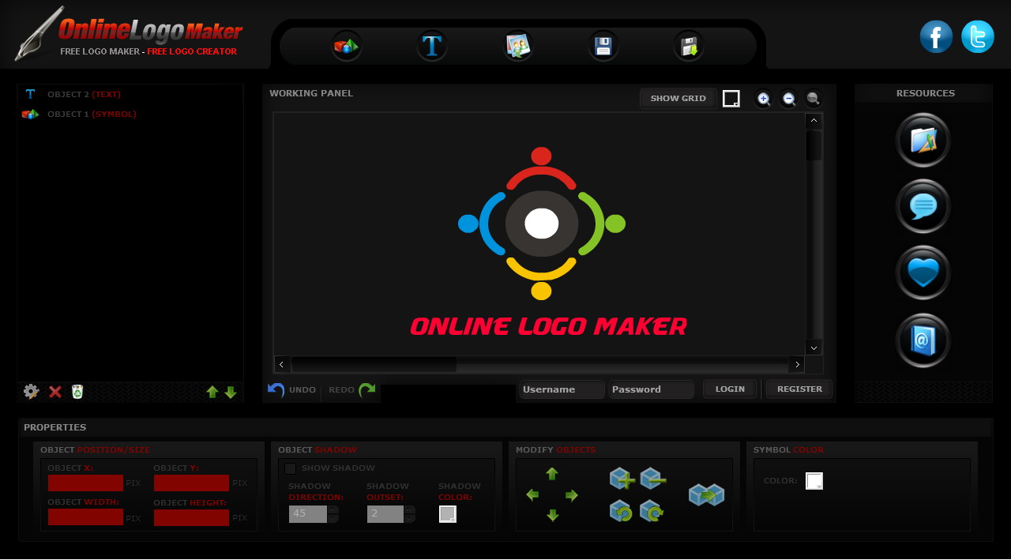This screenshot has height=560, width=1011.
Task: Increase object size with cube plus
Action: point(622,479)
